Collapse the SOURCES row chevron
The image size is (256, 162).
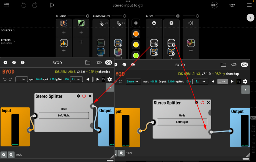(x=14, y=30)
